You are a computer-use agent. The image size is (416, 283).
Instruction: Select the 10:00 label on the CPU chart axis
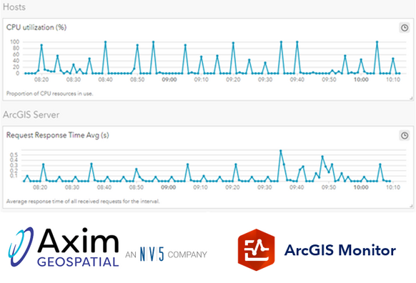(x=361, y=79)
